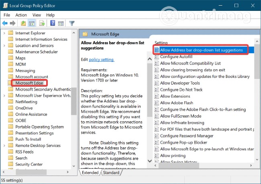
Task: Open the View menu
Action: tap(37, 15)
